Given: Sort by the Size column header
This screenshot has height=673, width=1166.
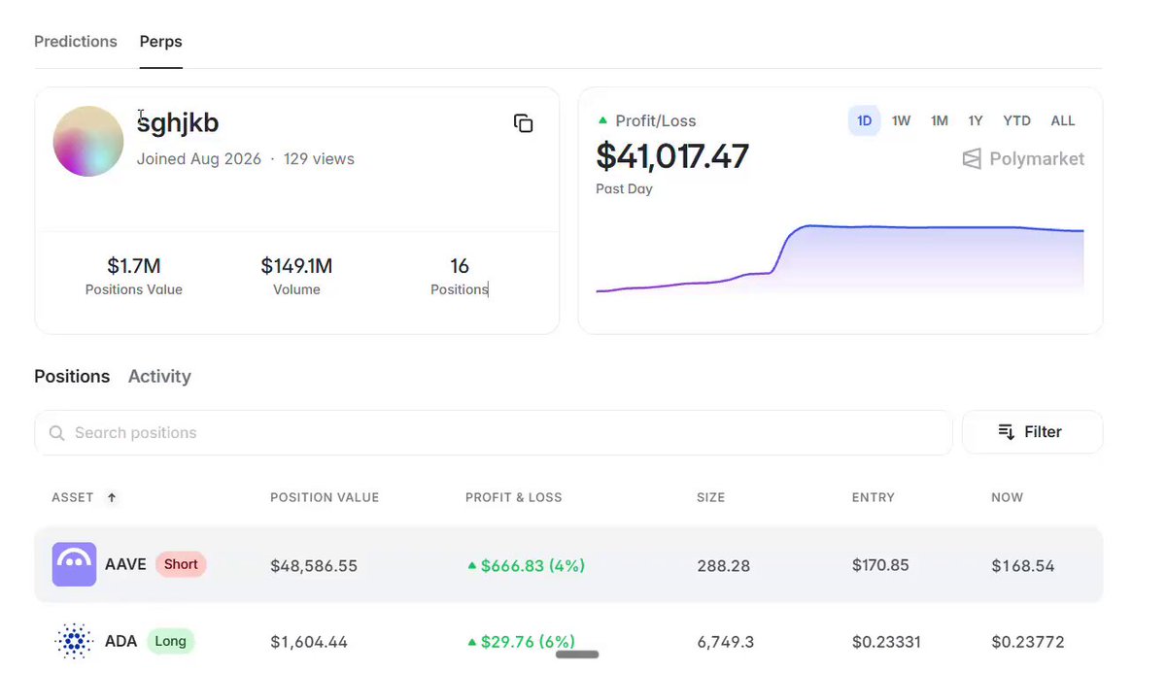Looking at the screenshot, I should [711, 497].
